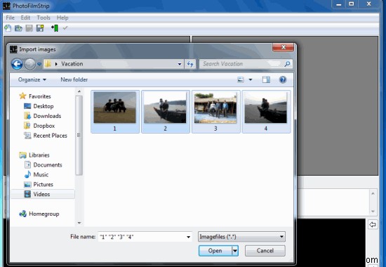Screen dimensions: 386x267
Task: Select image thumbnail 1
Action: (115, 112)
